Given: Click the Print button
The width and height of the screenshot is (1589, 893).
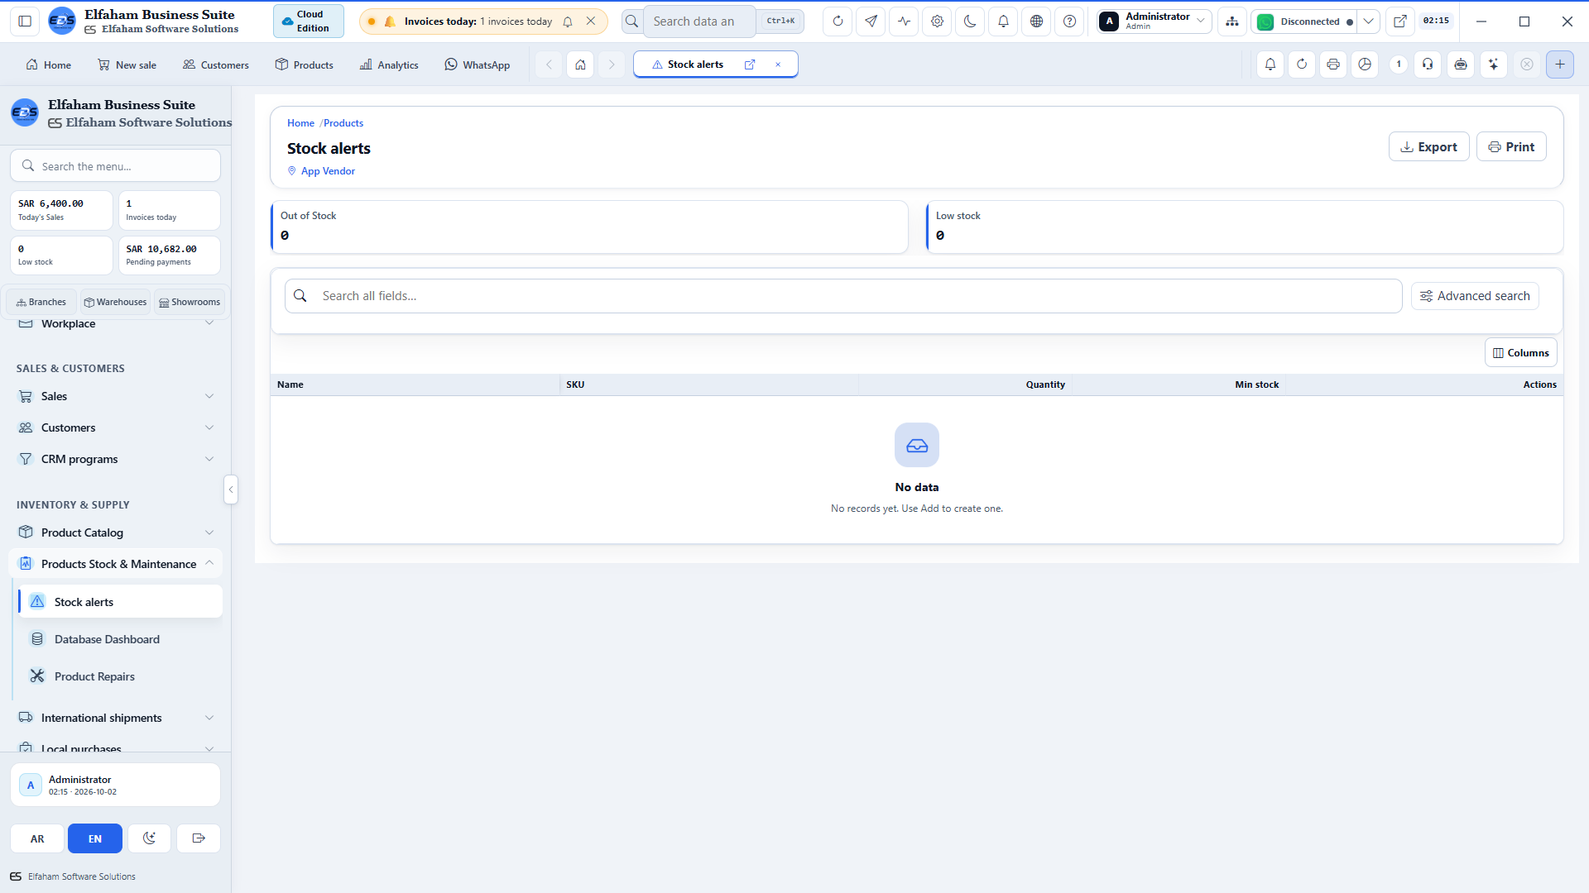Looking at the screenshot, I should pos(1511,146).
